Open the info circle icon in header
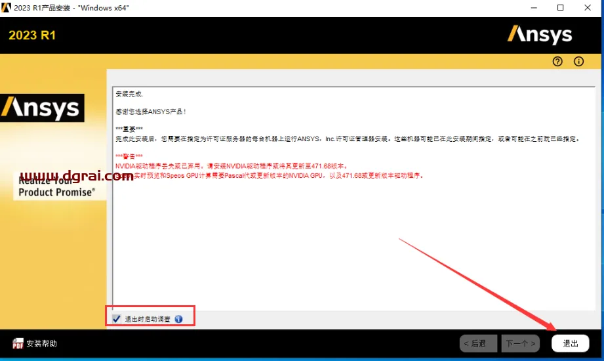The image size is (604, 361). click(x=578, y=61)
